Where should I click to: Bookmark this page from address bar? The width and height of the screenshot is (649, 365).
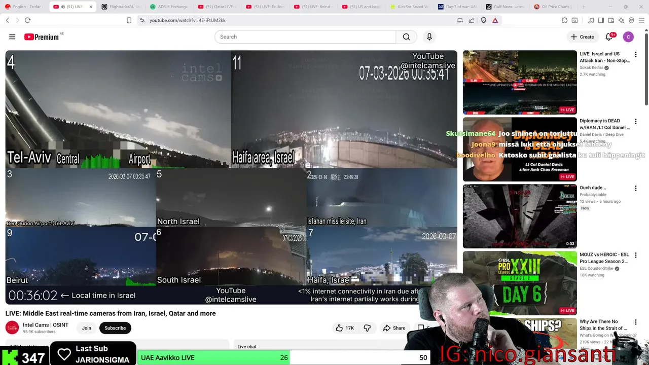129,20
